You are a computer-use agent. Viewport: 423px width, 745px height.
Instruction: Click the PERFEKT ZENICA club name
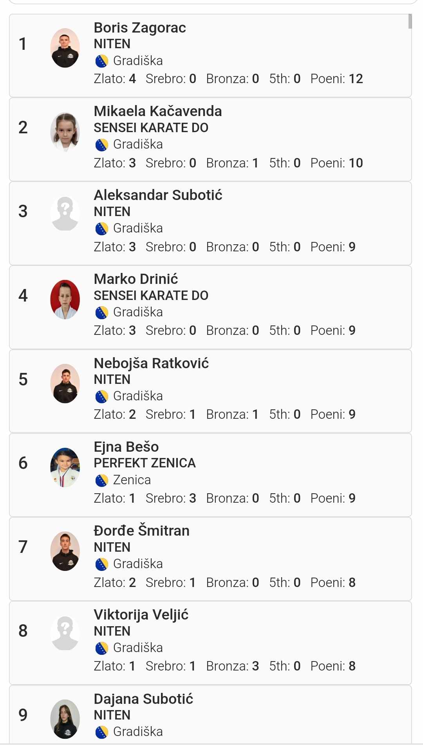tap(145, 463)
